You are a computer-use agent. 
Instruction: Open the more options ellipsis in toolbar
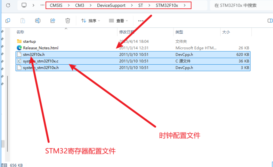[x=141, y=21]
